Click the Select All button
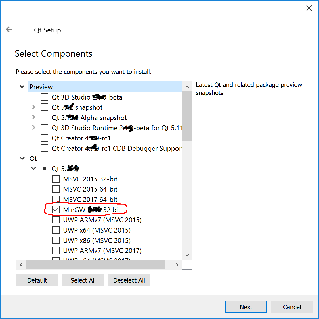The width and height of the screenshot is (319, 319). point(83,280)
